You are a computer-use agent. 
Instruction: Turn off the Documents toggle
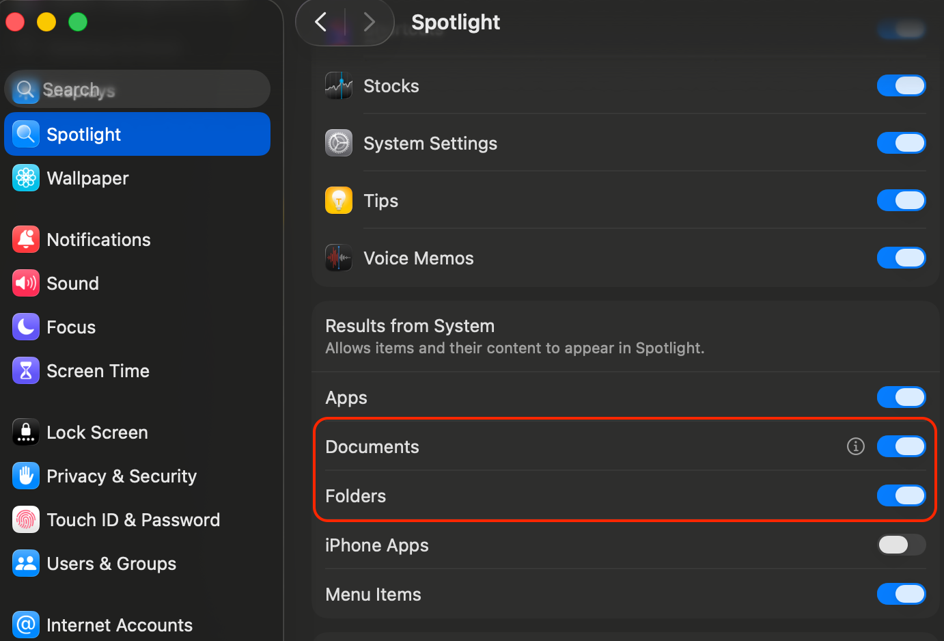pos(901,446)
